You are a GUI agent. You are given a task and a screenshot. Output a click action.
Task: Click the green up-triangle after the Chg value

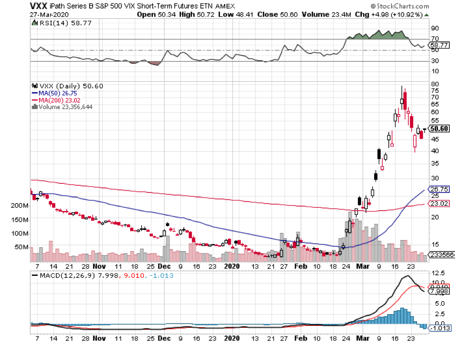point(426,15)
